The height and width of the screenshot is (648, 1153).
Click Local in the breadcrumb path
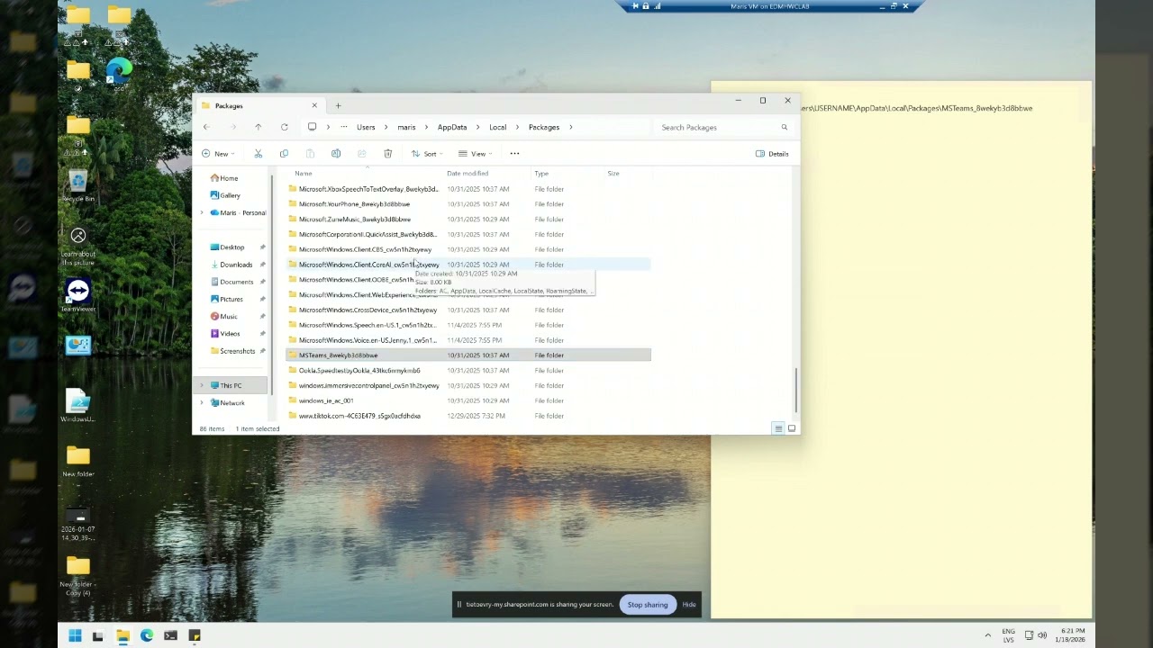pyautogui.click(x=497, y=127)
